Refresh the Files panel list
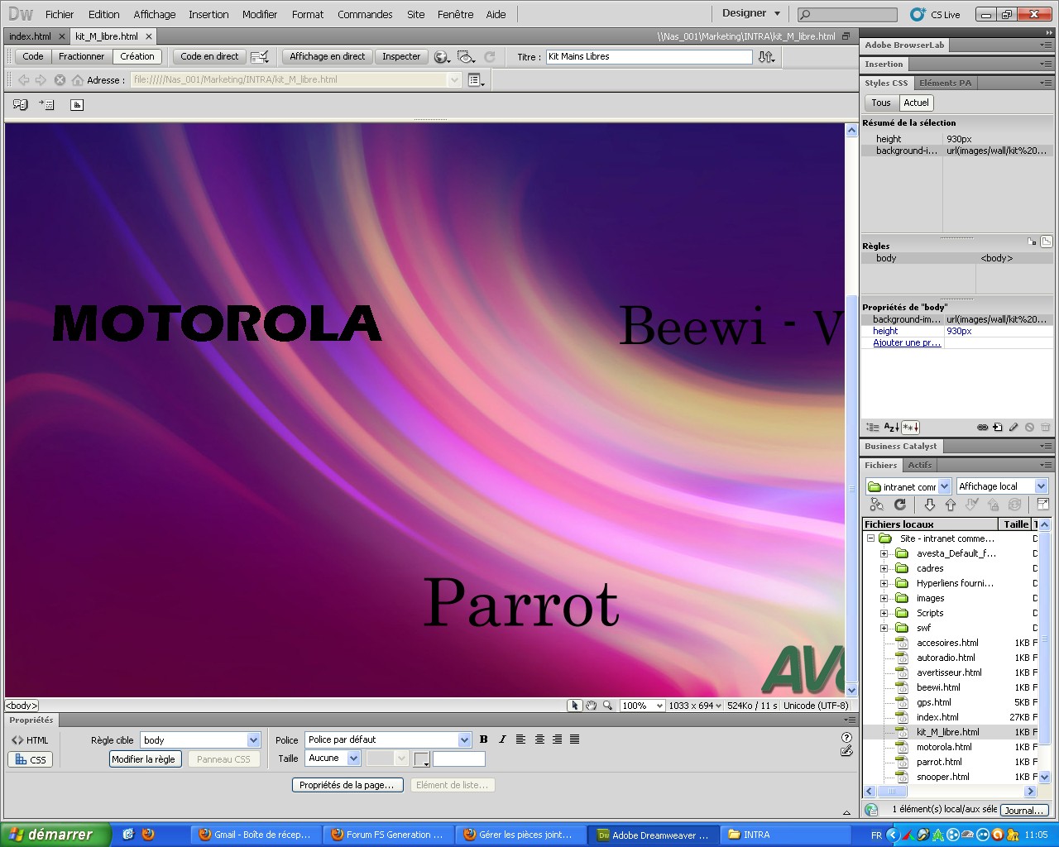Viewport: 1059px width, 847px height. click(x=900, y=505)
